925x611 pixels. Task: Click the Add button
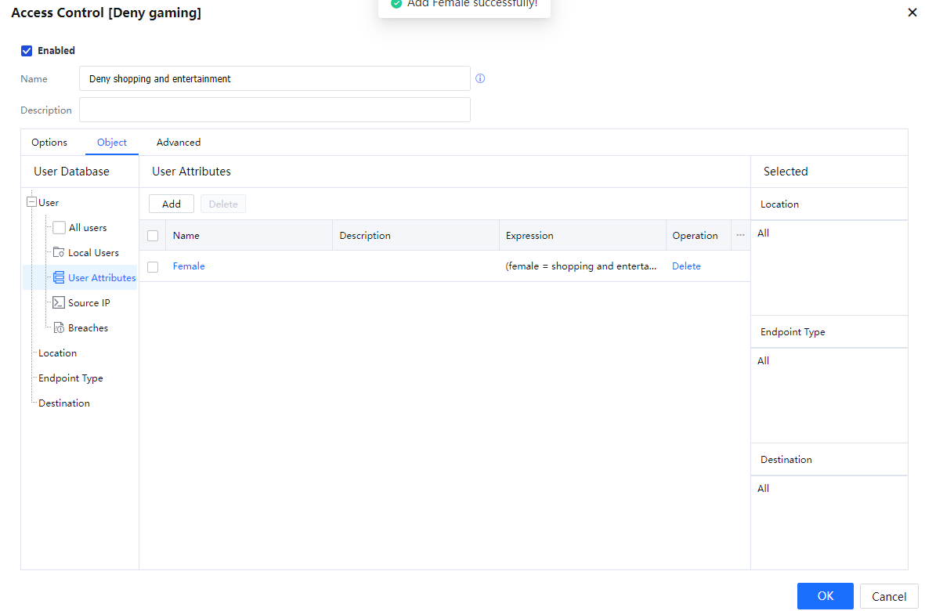[x=172, y=204]
